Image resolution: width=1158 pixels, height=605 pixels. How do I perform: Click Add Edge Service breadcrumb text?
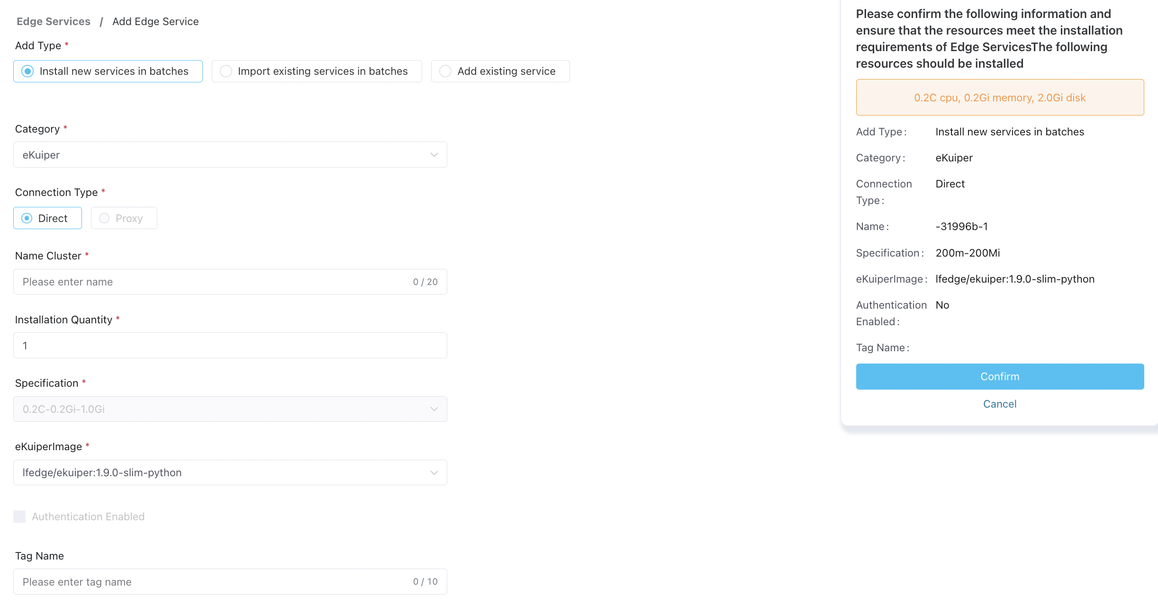155,21
